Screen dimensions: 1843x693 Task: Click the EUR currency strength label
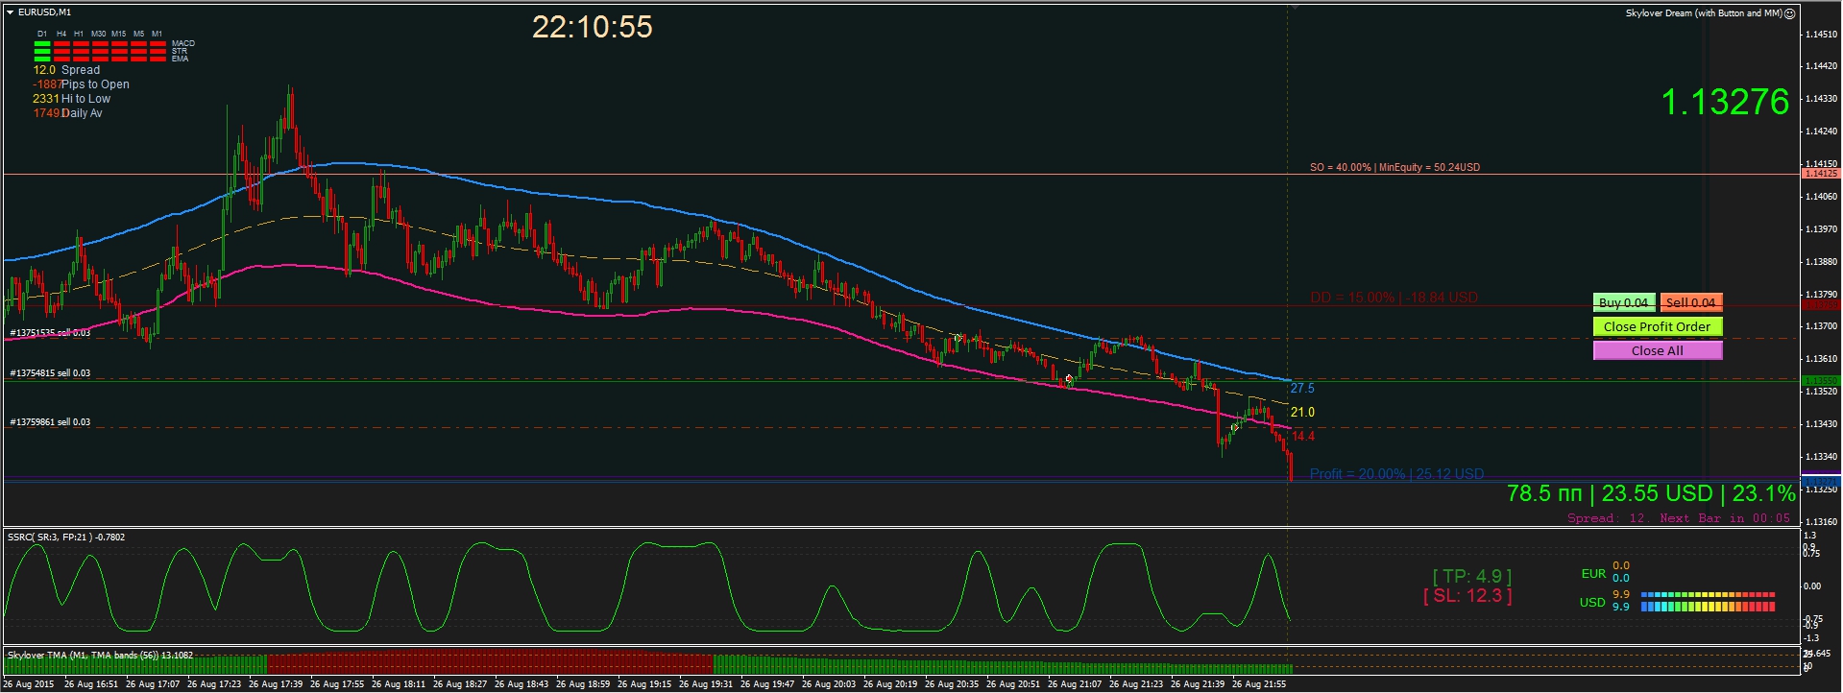1593,574
